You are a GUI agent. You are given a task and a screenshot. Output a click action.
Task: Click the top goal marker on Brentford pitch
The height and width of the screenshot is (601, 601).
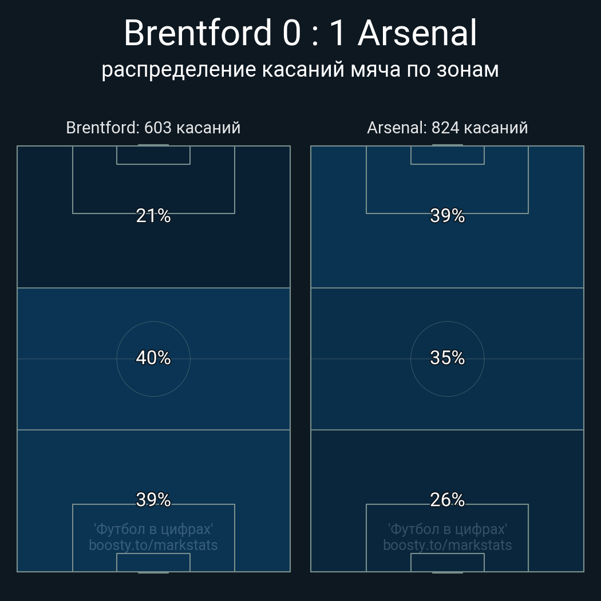(153, 145)
